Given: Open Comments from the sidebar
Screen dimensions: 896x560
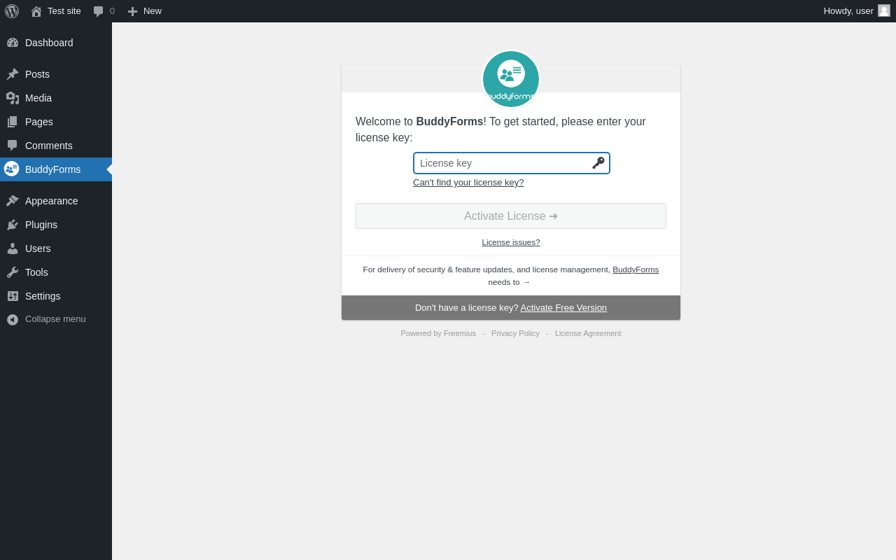Looking at the screenshot, I should coord(56,146).
